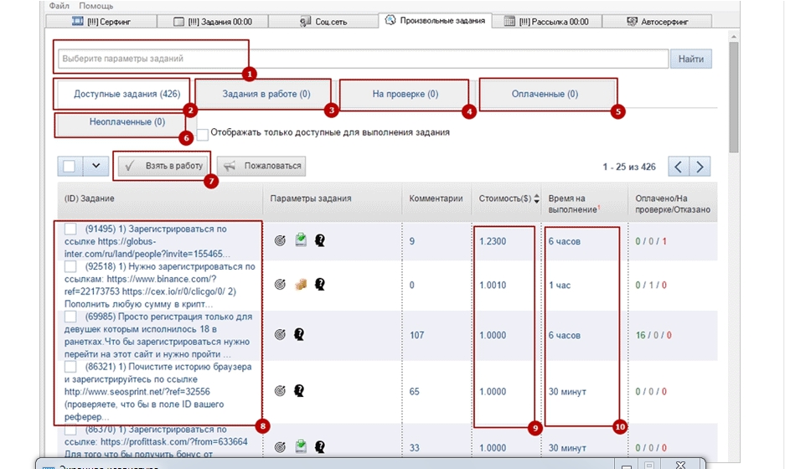Check the box for task 86321

[70, 366]
